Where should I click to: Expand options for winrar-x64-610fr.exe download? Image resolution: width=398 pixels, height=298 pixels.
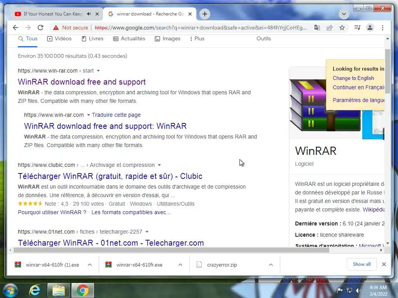tap(180, 265)
